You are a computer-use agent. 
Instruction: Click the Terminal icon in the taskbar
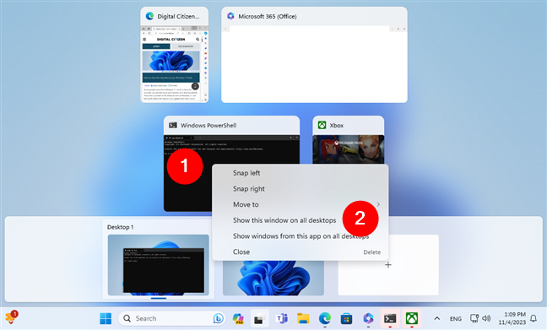(x=390, y=318)
